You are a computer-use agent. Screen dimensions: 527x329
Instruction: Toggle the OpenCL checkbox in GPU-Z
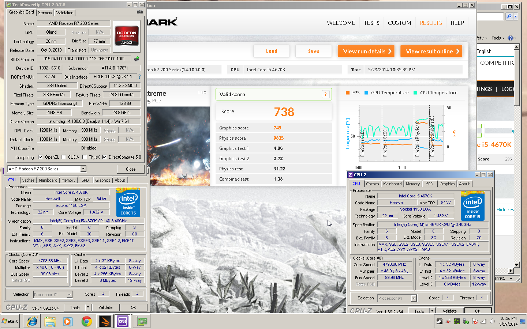point(41,157)
